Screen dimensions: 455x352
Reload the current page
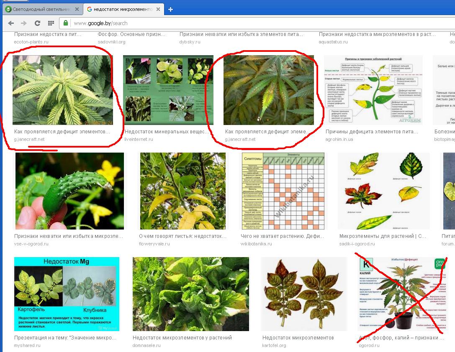click(x=37, y=23)
